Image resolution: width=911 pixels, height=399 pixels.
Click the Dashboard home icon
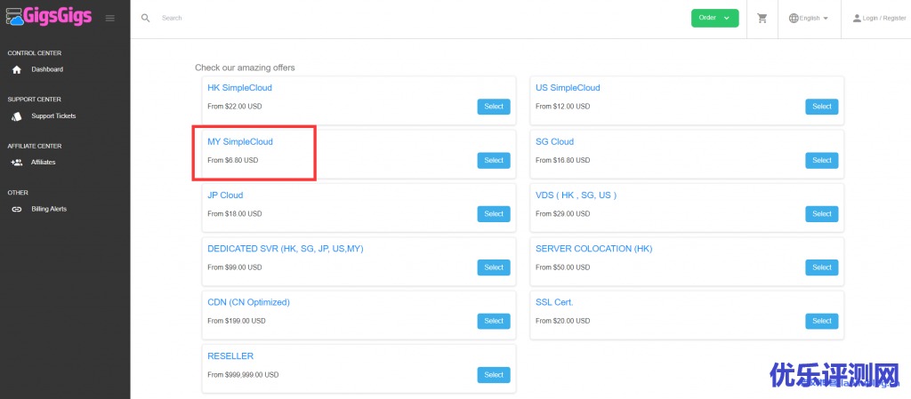coord(17,69)
